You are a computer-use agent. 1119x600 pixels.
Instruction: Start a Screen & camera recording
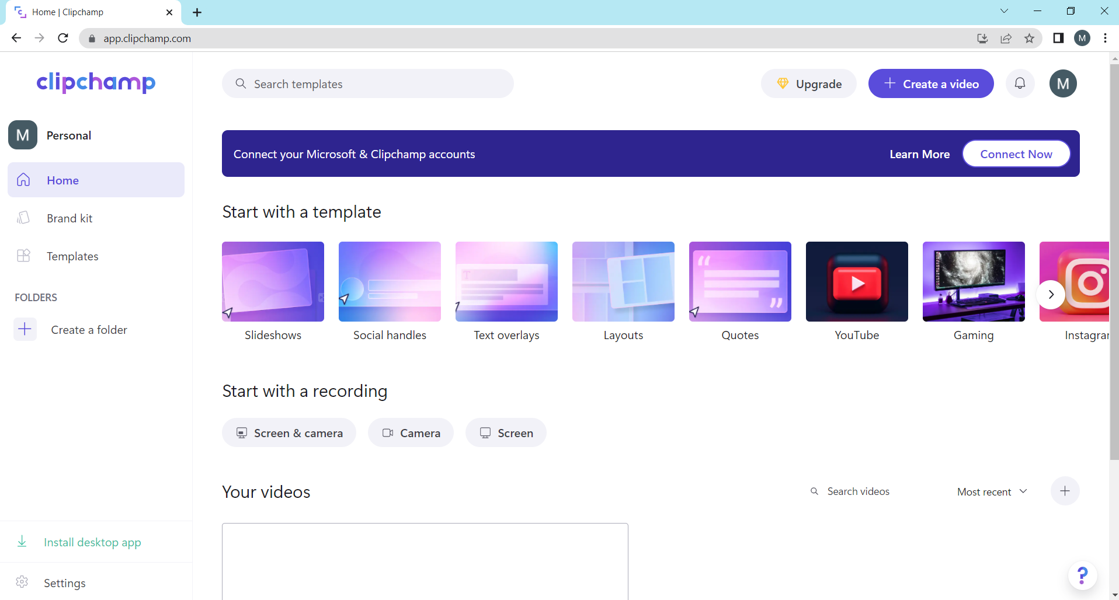[x=289, y=432]
